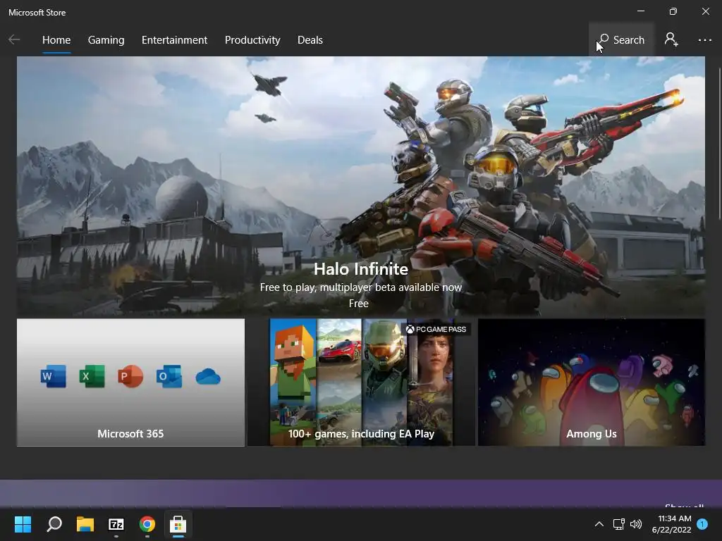
Task: Open the Entertainment tab
Action: pyautogui.click(x=175, y=40)
